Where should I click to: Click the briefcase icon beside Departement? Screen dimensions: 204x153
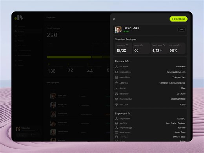point(117,132)
